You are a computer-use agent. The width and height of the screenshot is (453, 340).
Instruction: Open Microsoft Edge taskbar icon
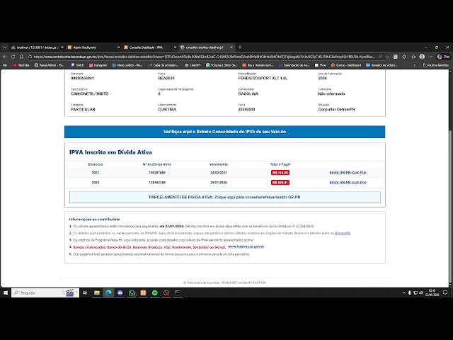point(108,293)
